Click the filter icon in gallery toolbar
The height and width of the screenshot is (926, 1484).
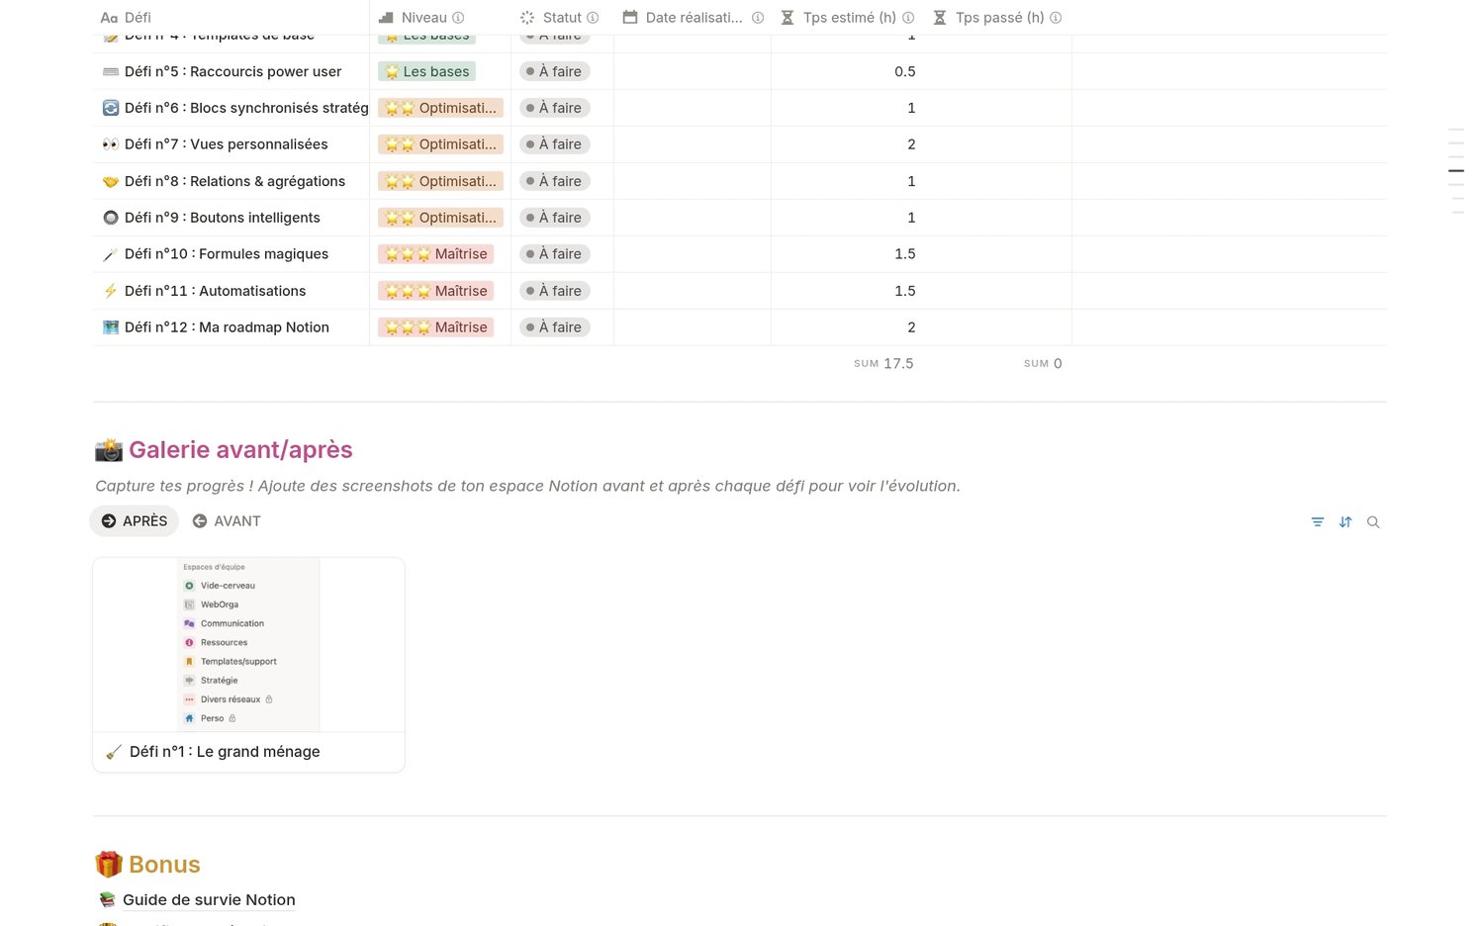coord(1317,522)
